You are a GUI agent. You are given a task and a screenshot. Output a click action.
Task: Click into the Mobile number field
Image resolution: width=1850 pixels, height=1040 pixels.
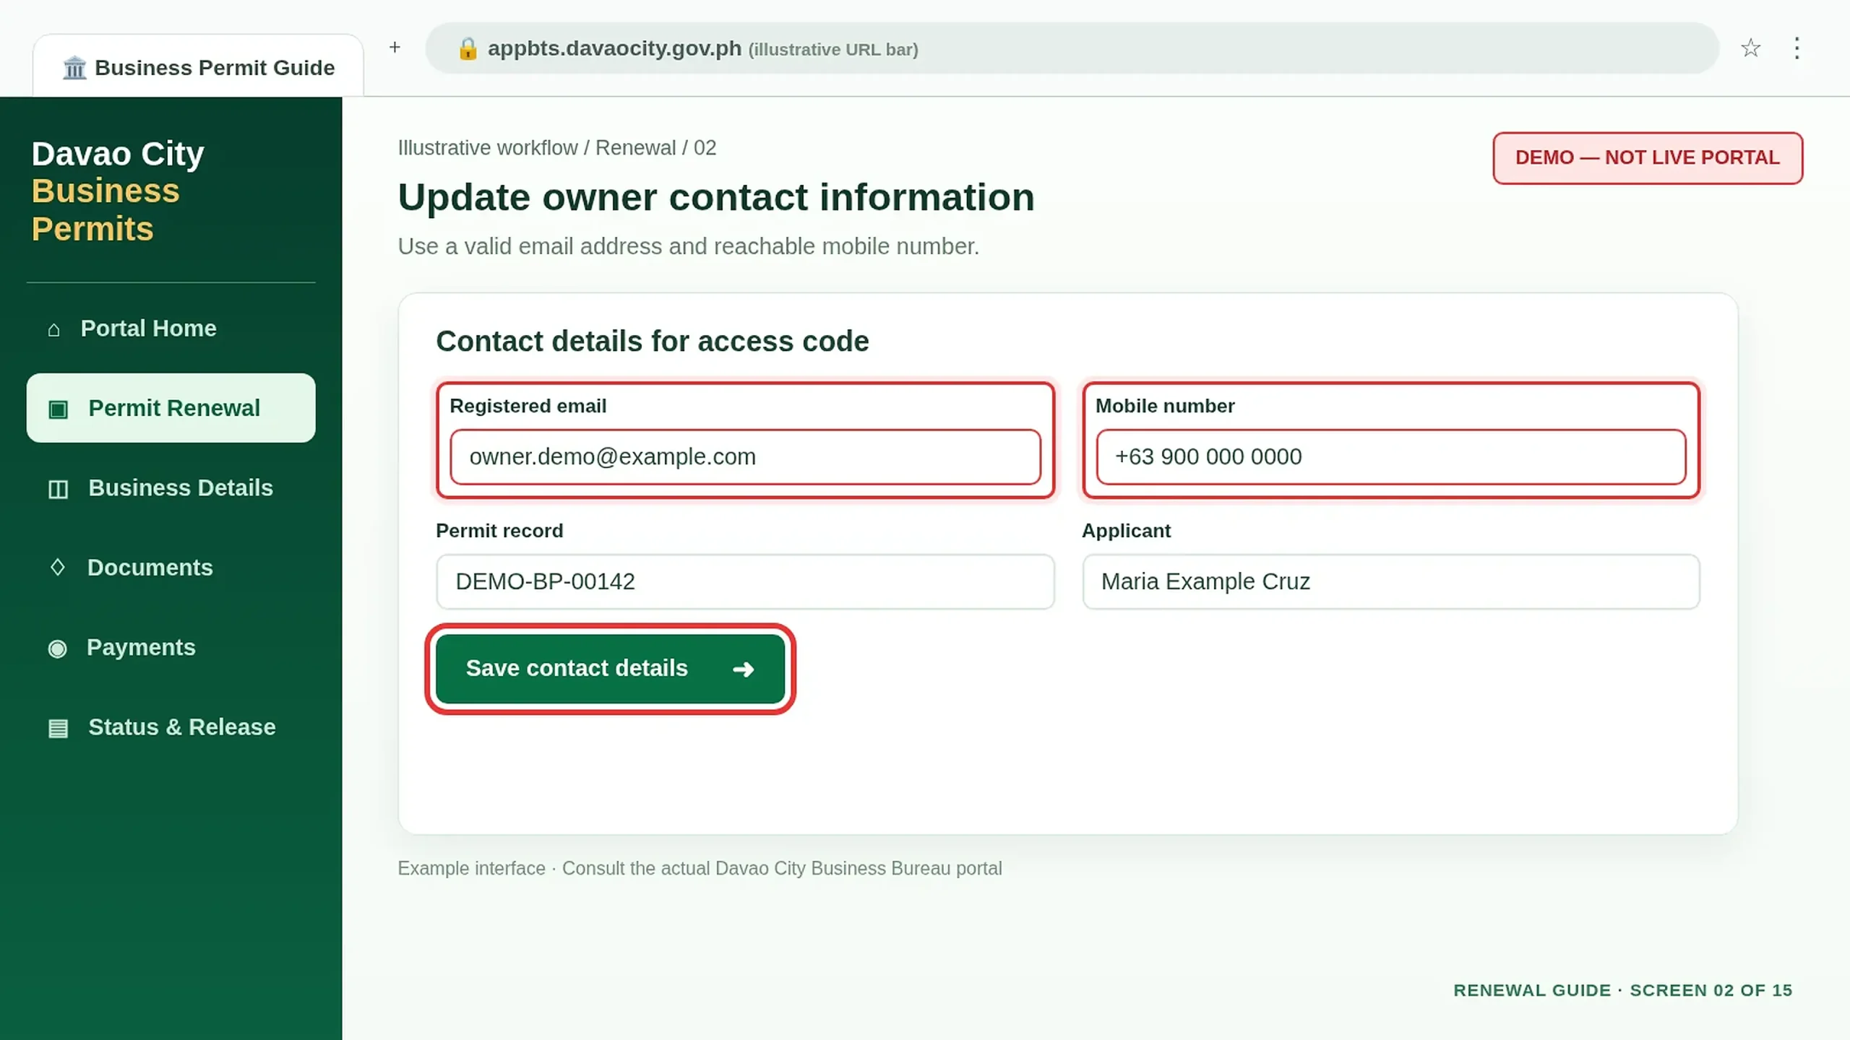coord(1391,457)
